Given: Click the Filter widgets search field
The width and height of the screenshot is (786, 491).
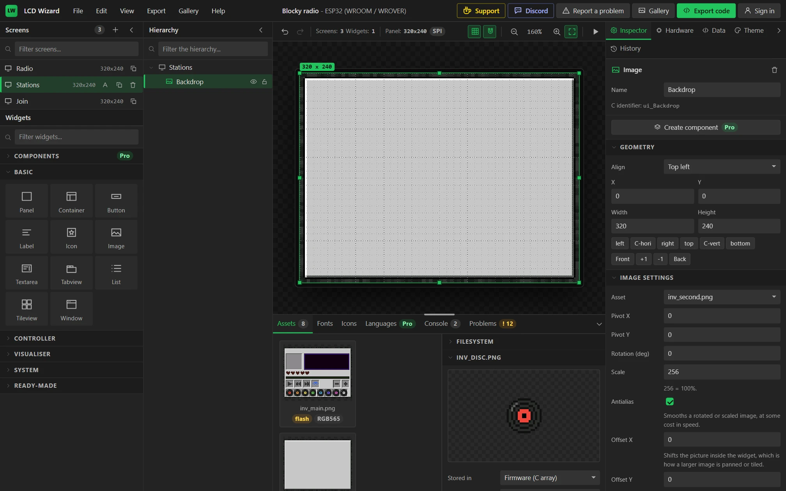Looking at the screenshot, I should click(76, 137).
